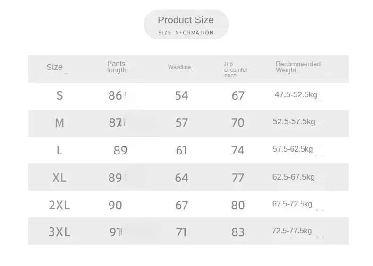Select the 3XL size row label
Image resolution: width=373 pixels, height=266 pixels.
59,232
